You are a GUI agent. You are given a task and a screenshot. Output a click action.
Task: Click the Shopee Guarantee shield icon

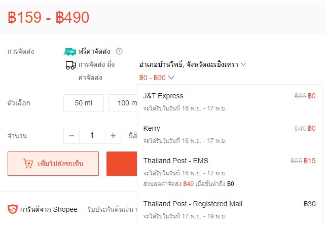point(13,209)
